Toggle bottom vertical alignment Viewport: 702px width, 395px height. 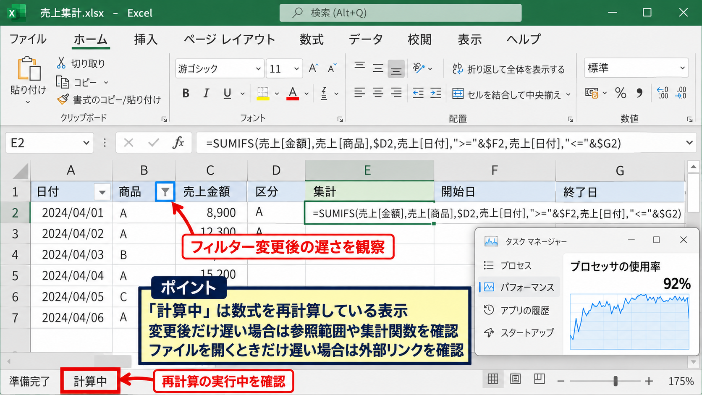pos(396,69)
